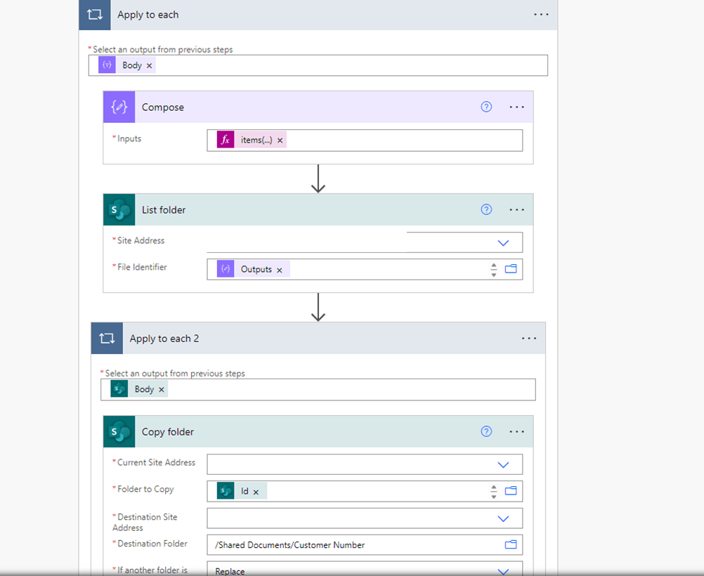Click the Outputs token in File Identifier

[253, 269]
